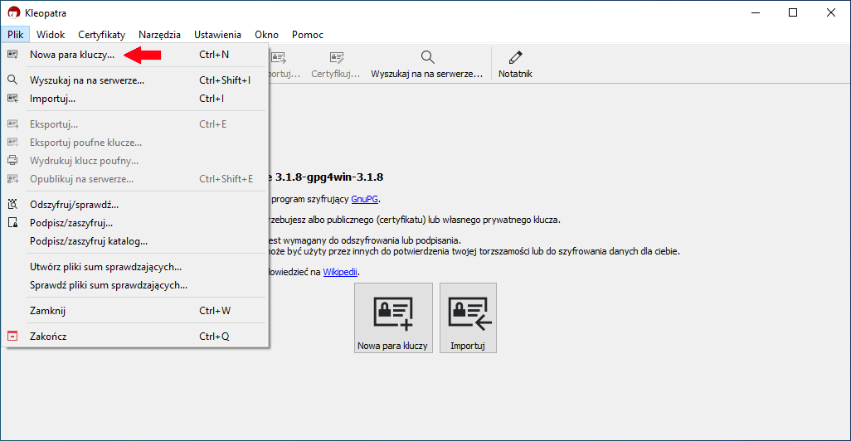Select Eksportuj... menu entry
This screenshot has width=851, height=441.
[135, 124]
